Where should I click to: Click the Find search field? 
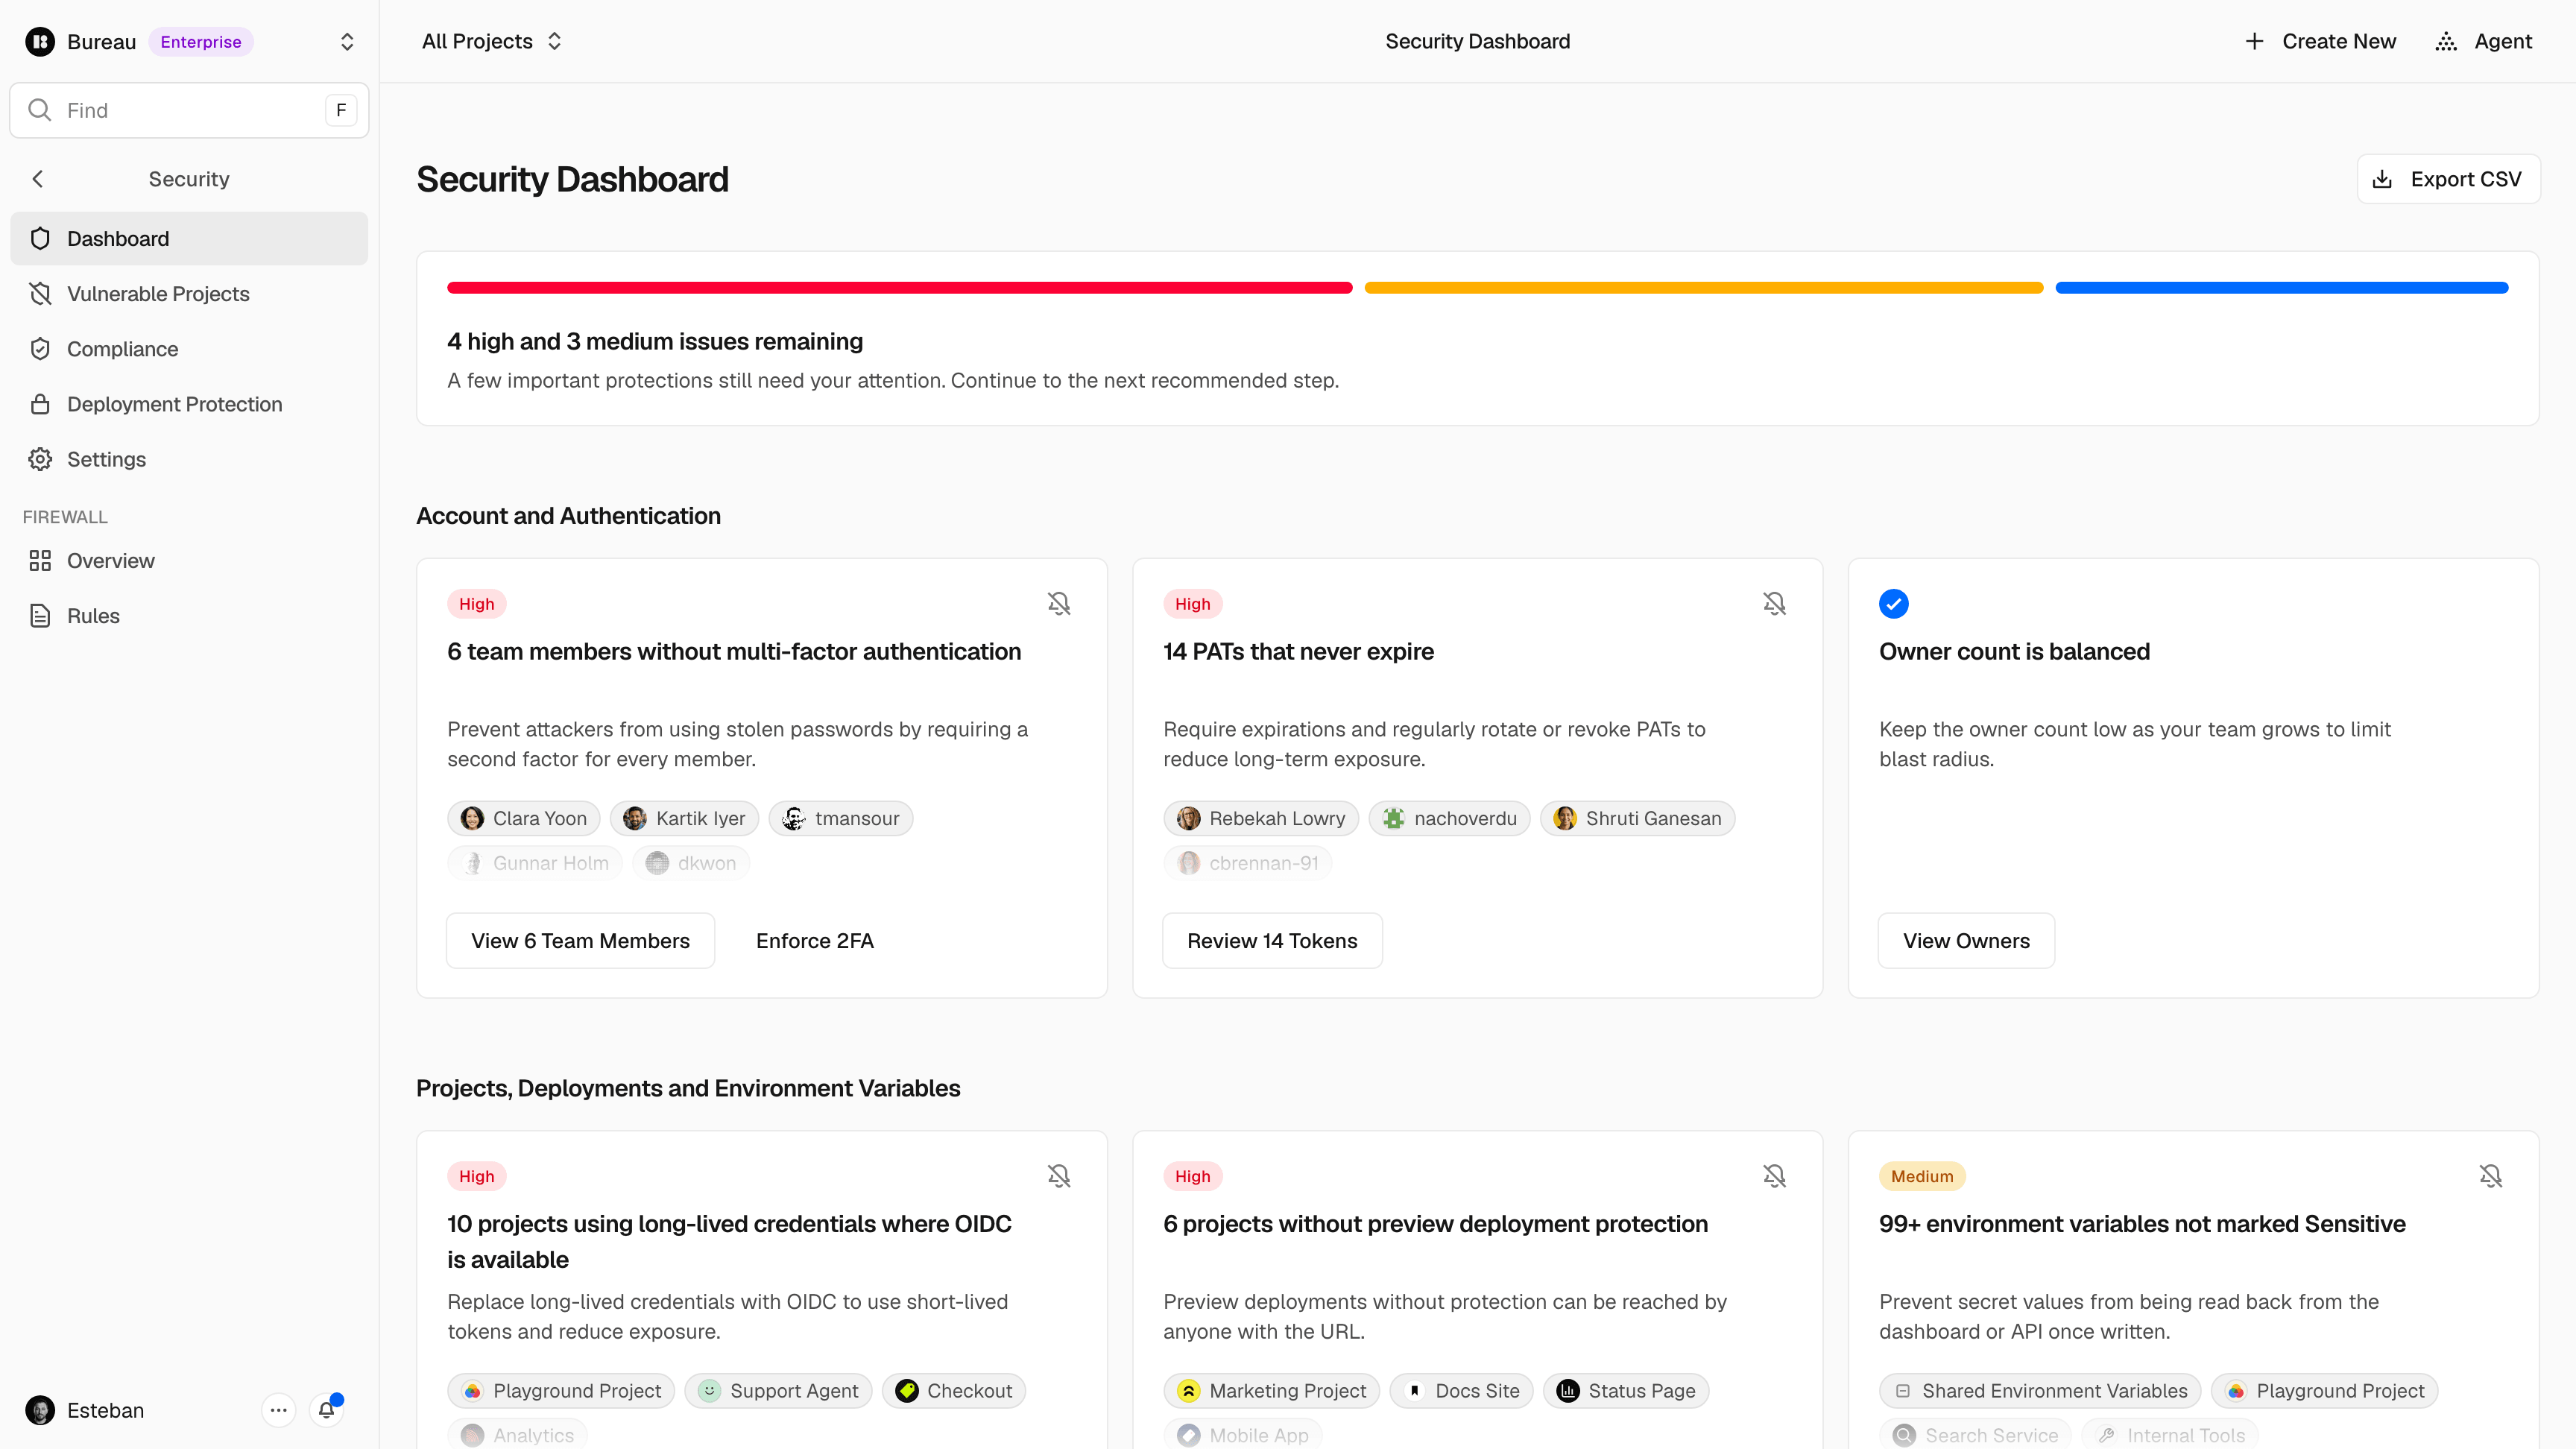[189, 110]
